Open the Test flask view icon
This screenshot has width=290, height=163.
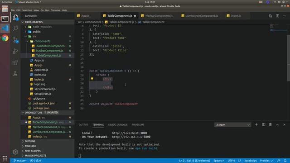[x=15, y=74]
